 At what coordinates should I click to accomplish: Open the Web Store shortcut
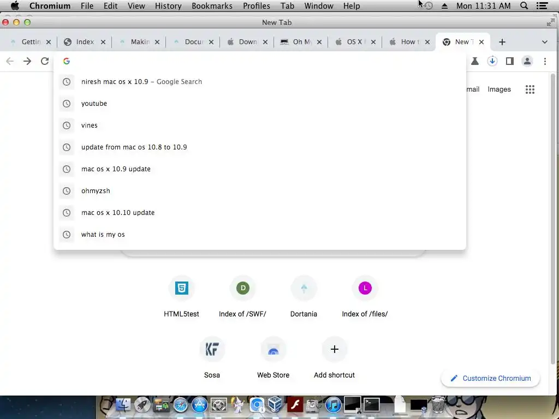(273, 358)
